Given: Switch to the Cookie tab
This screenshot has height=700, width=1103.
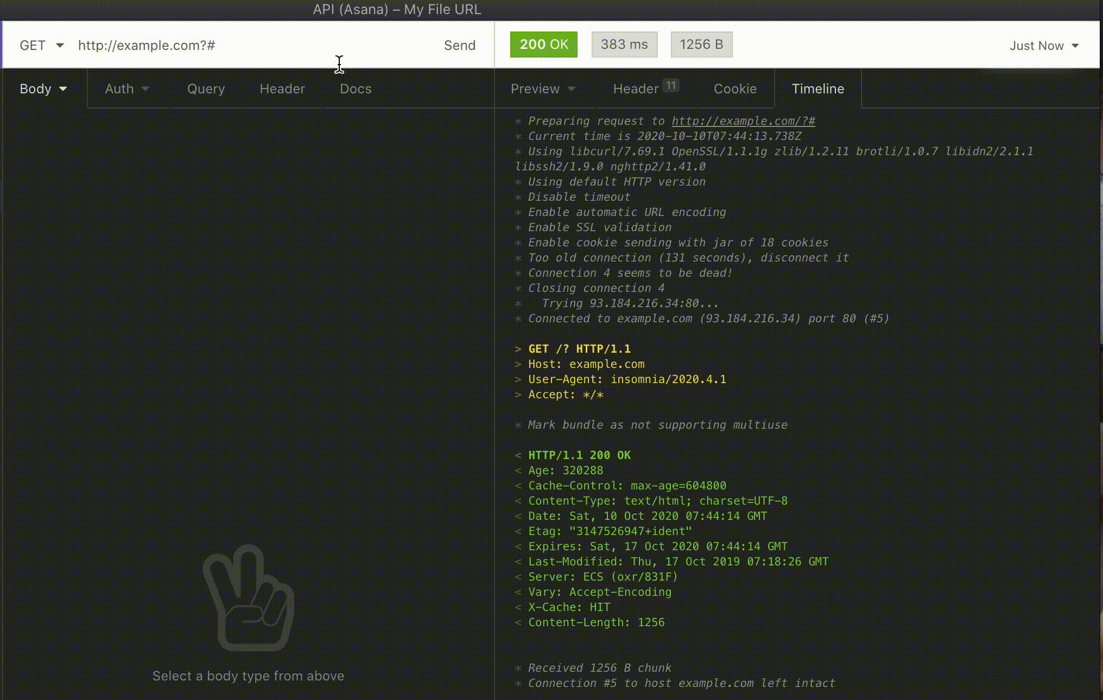Looking at the screenshot, I should pyautogui.click(x=735, y=88).
